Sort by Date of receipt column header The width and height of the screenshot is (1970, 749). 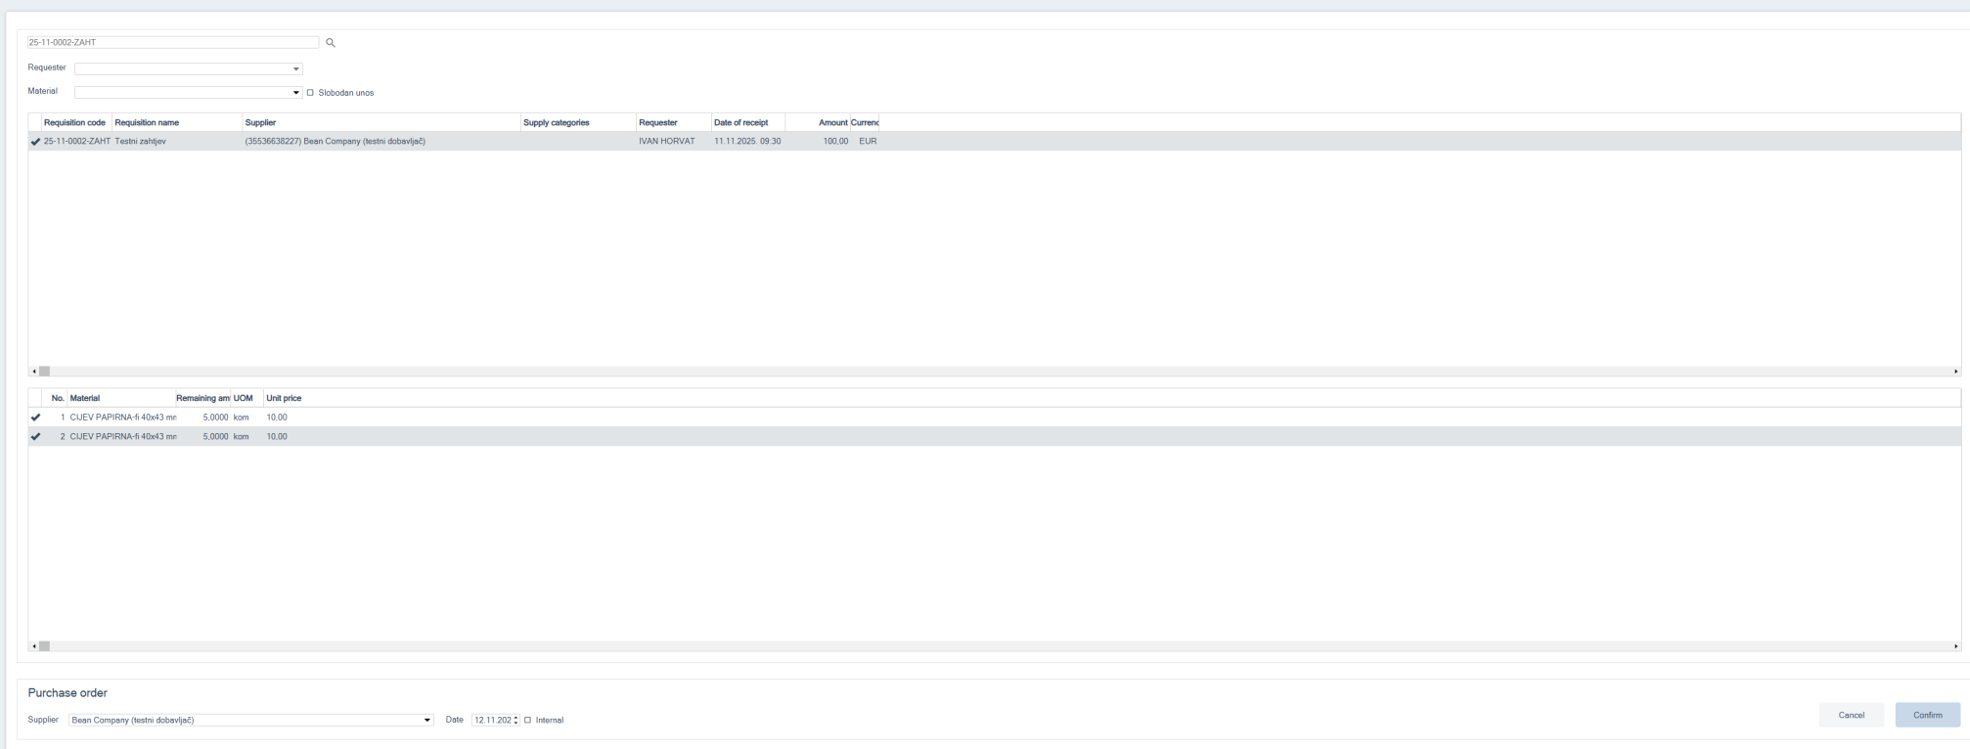(x=740, y=123)
